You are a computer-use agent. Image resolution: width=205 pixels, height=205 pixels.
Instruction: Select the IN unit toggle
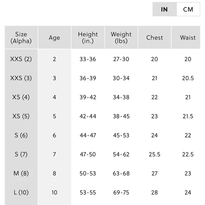tap(164, 9)
